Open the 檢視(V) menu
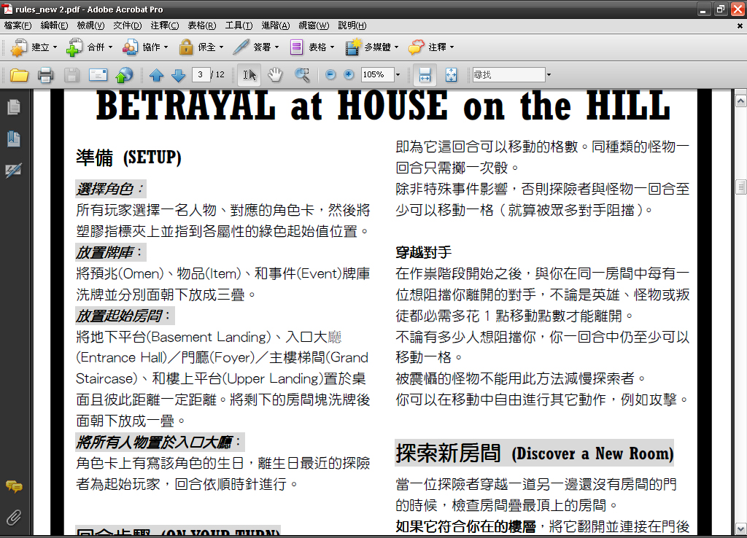Screen dimensions: 747x538 coord(90,26)
